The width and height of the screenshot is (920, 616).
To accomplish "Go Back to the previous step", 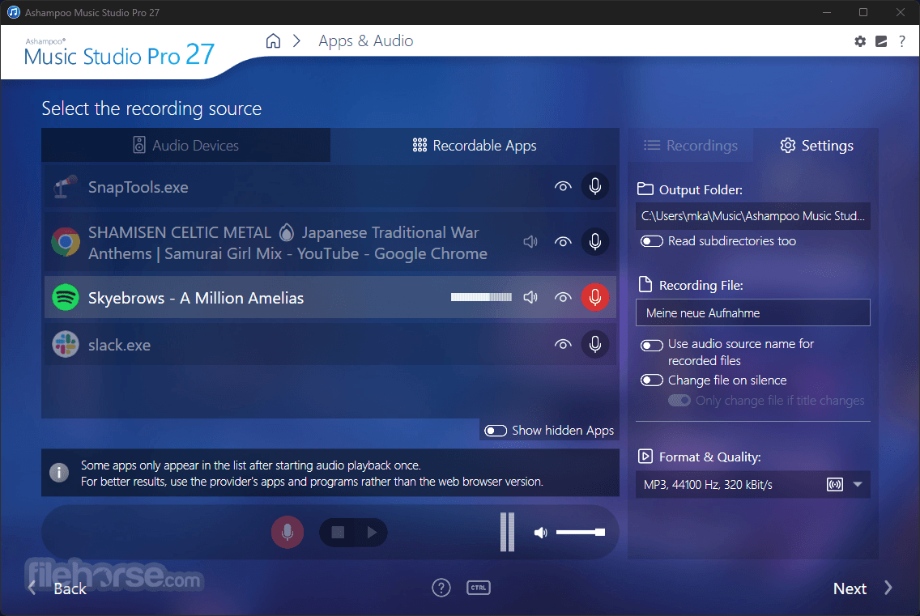I will tap(58, 588).
